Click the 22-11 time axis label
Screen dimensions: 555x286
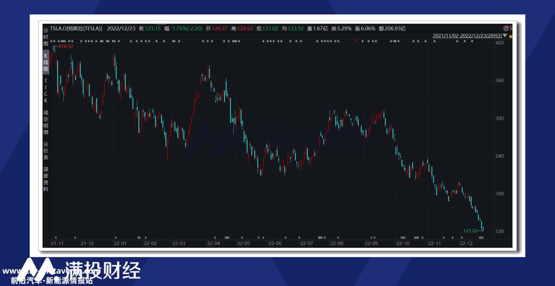tap(434, 243)
